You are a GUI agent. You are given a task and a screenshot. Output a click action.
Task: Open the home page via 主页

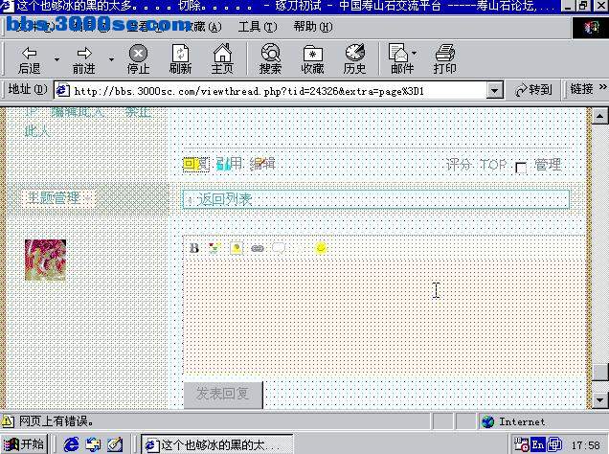[x=222, y=59]
